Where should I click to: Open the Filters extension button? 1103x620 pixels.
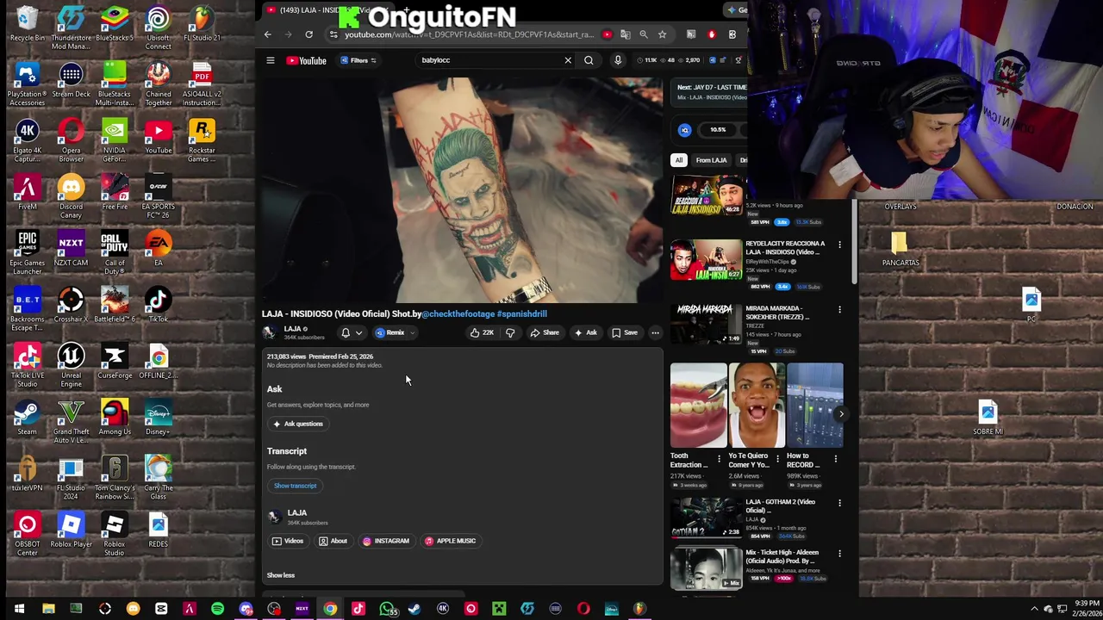[358, 60]
